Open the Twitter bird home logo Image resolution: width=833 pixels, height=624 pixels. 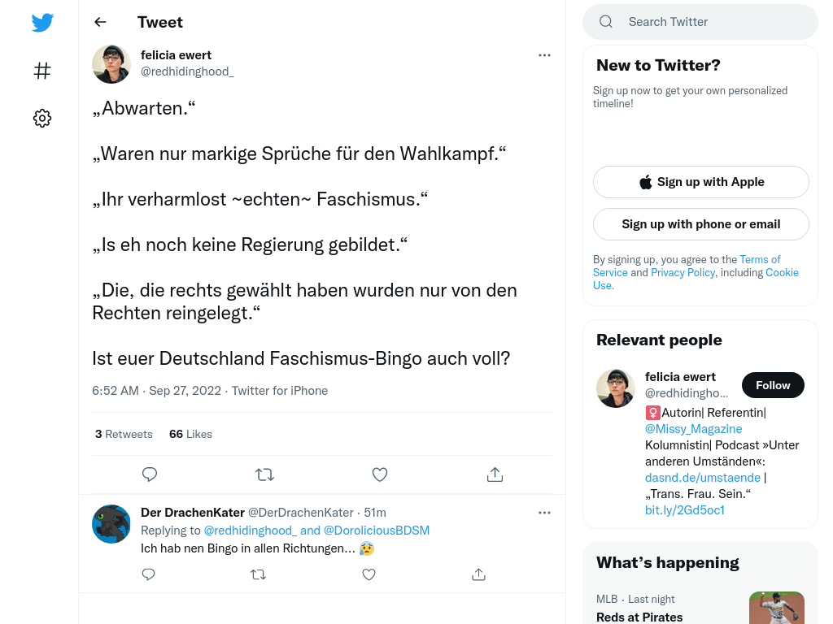coord(42,22)
